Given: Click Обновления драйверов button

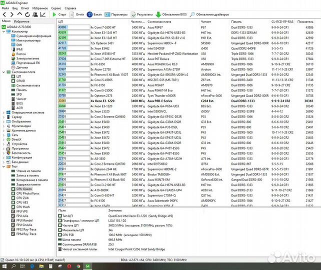Looking at the screenshot, I should (x=209, y=14).
